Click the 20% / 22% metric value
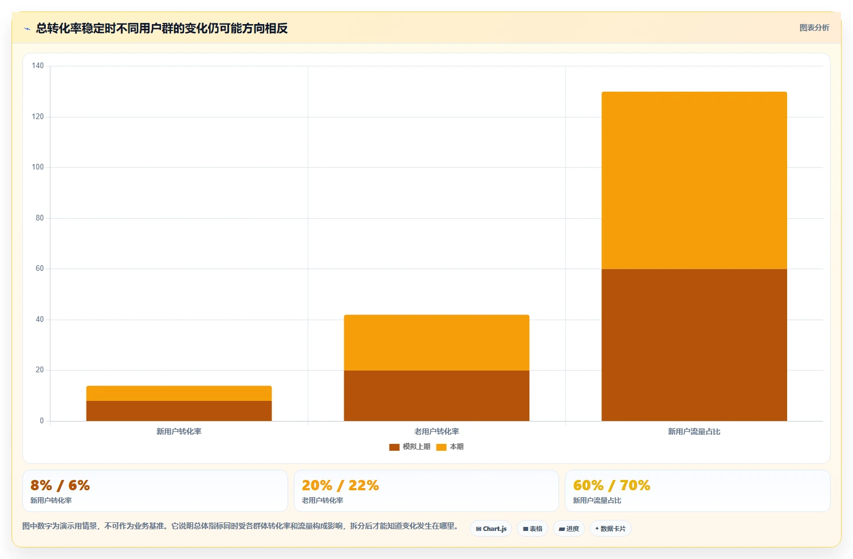The height and width of the screenshot is (559, 853). click(x=340, y=485)
